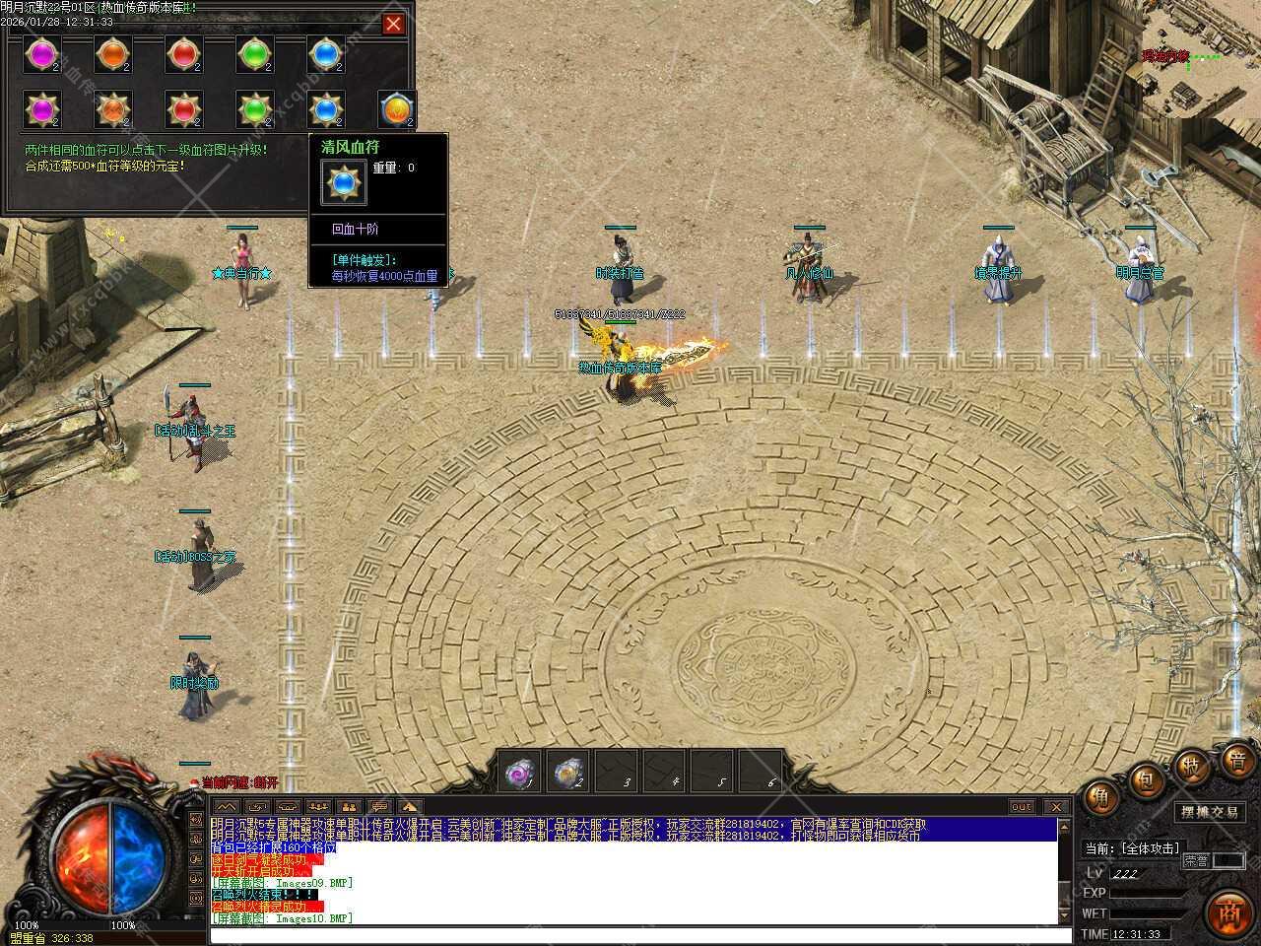
Task: Close the talisman upgrade panel
Action: click(393, 24)
